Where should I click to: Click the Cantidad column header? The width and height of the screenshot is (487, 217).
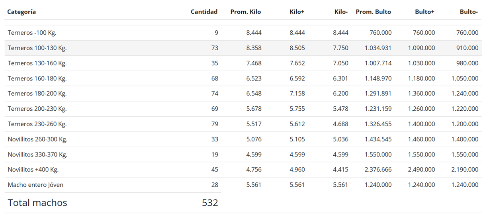click(x=204, y=12)
